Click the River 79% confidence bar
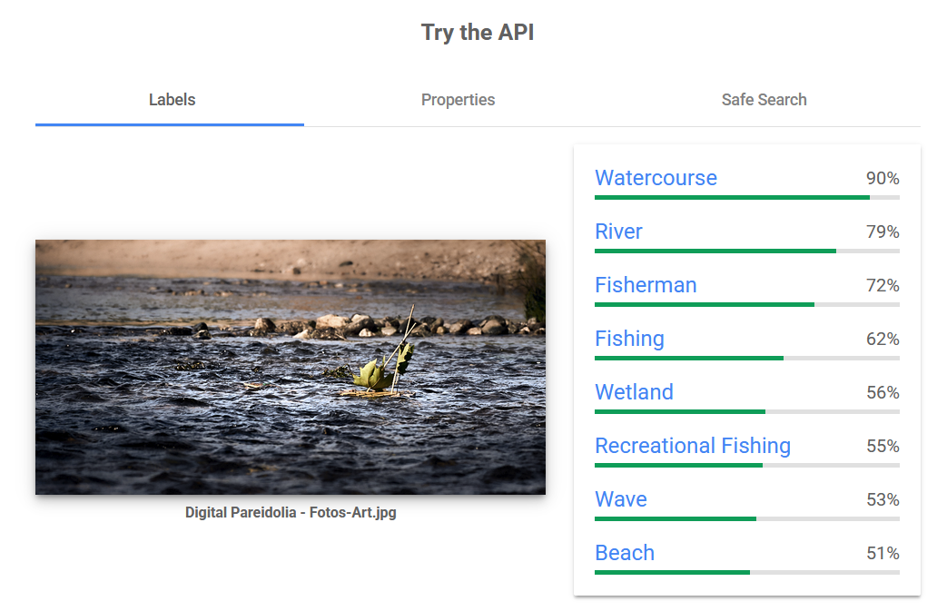 click(x=746, y=251)
